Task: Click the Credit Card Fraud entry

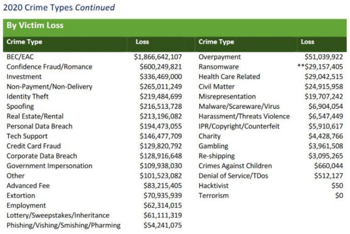Action: point(35,146)
